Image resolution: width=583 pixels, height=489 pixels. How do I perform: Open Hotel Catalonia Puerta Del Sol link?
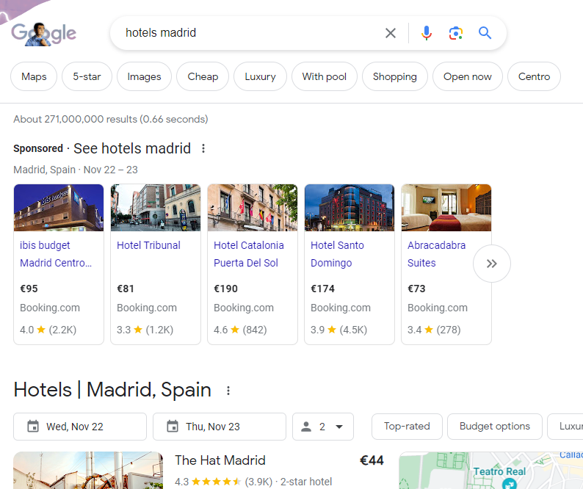tap(248, 254)
